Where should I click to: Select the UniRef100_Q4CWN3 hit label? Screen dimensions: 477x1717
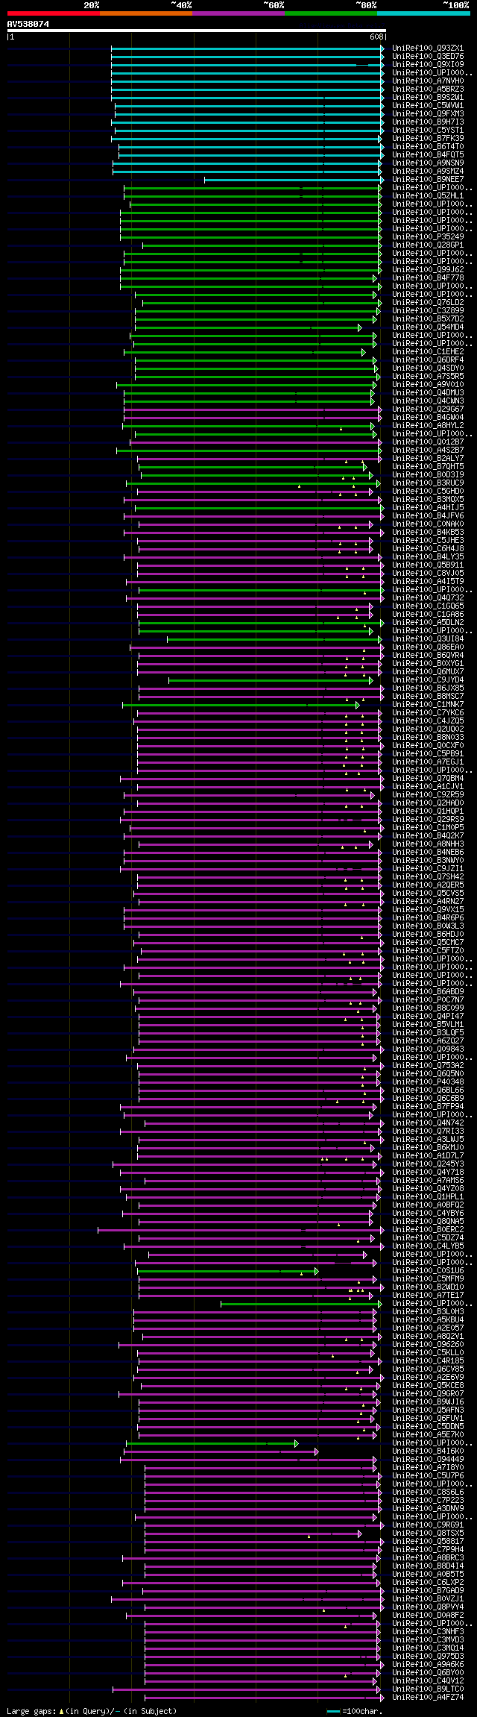(428, 401)
